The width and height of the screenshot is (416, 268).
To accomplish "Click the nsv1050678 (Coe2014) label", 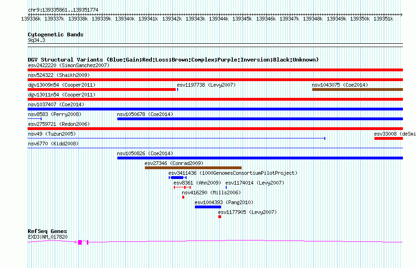I will point(145,114).
